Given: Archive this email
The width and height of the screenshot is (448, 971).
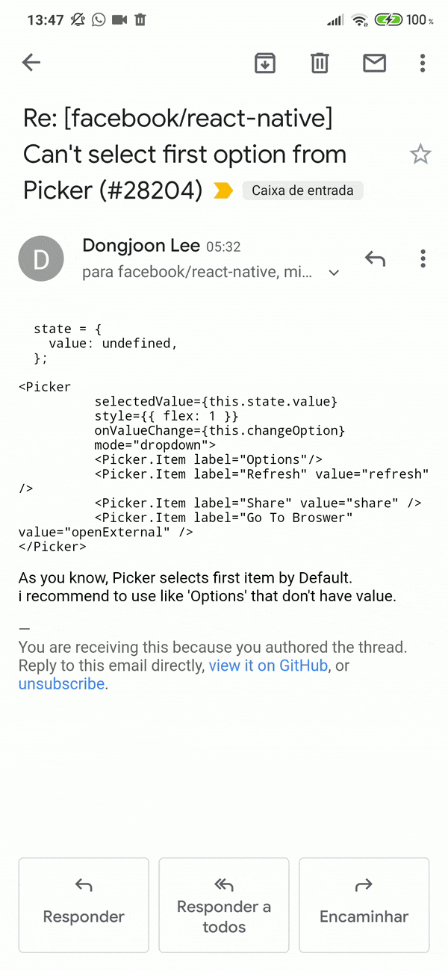Looking at the screenshot, I should (x=264, y=63).
